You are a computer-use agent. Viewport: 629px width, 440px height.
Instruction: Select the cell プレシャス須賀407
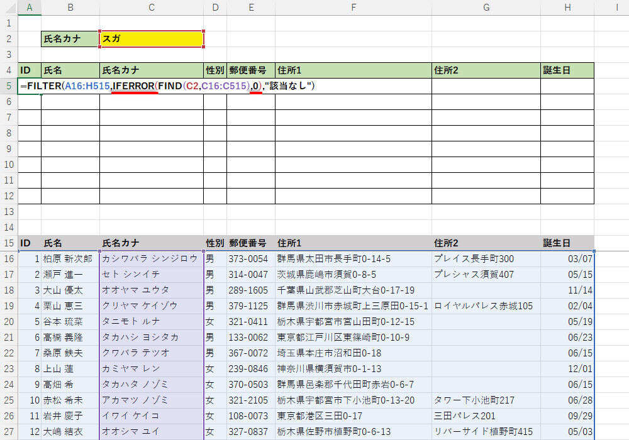pyautogui.click(x=486, y=275)
